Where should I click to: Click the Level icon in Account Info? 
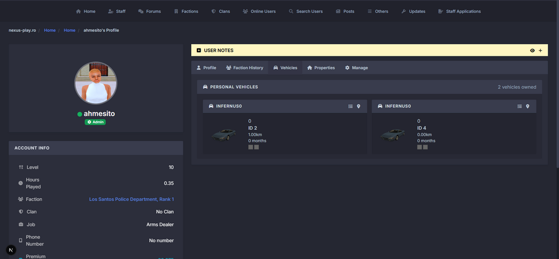[21, 167]
